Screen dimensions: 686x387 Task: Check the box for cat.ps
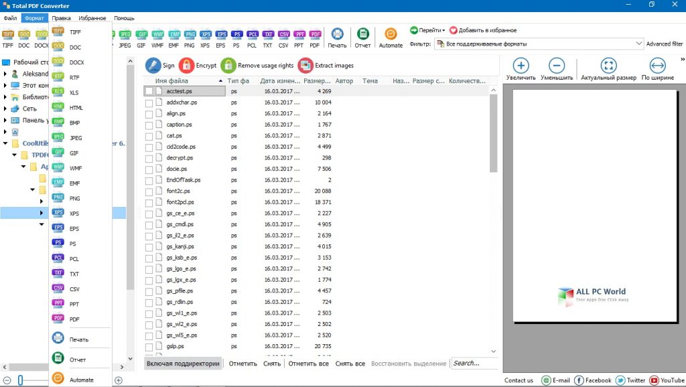point(149,136)
